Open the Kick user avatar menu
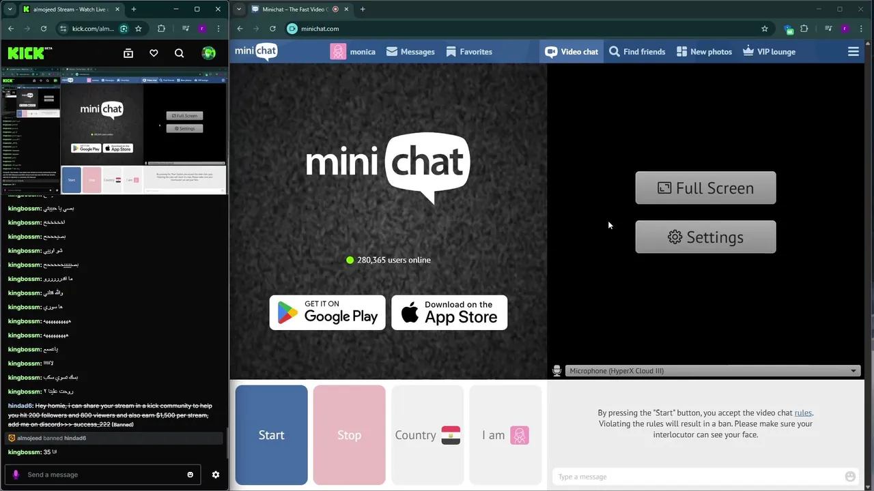Screen dimensions: 874x491 (209, 53)
